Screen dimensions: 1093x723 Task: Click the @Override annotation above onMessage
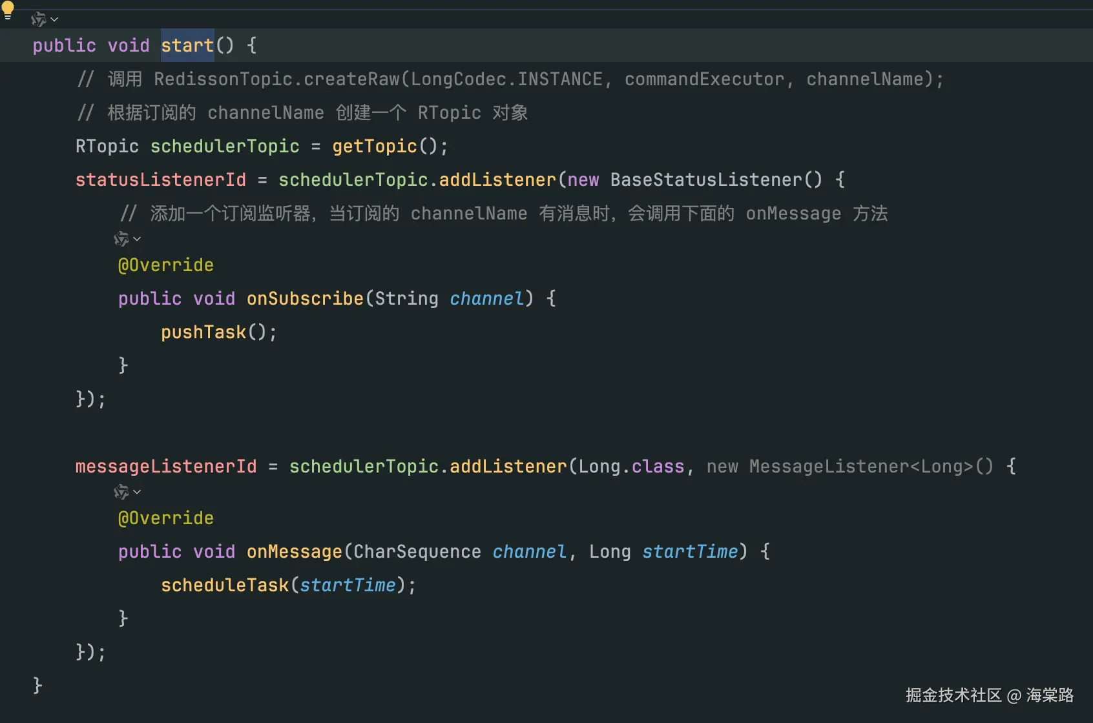coord(166,518)
